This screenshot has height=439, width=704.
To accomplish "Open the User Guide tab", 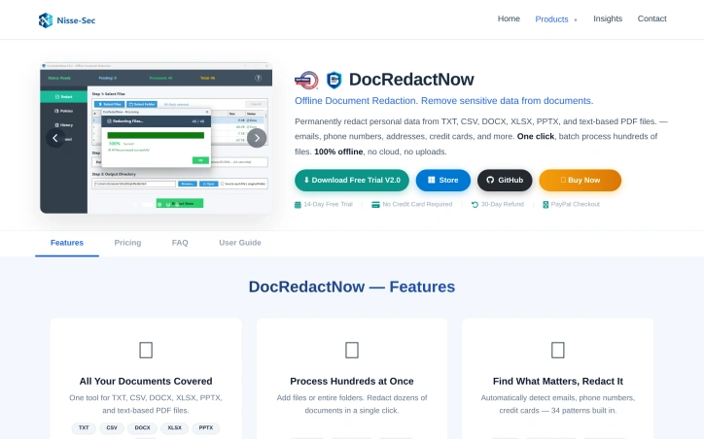I will (240, 243).
